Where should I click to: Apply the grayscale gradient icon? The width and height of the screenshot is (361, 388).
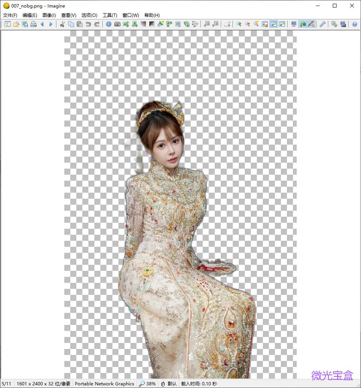point(143,24)
